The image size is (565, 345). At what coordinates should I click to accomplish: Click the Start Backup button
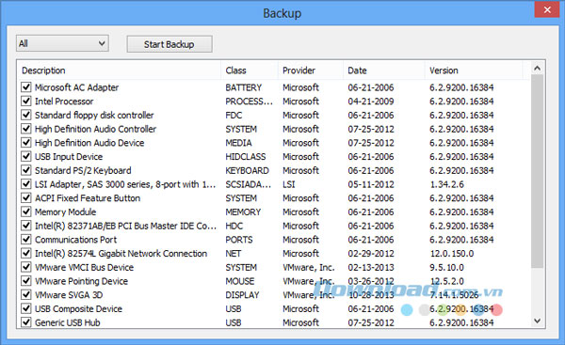coord(169,44)
